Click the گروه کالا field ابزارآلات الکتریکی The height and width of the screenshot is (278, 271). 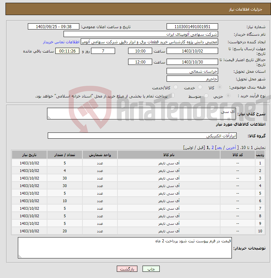coord(142,136)
